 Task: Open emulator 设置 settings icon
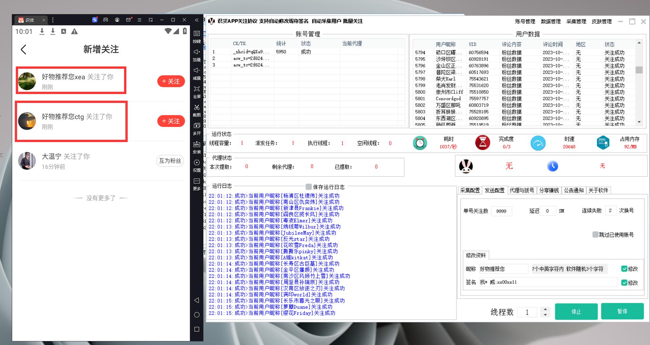tap(196, 163)
